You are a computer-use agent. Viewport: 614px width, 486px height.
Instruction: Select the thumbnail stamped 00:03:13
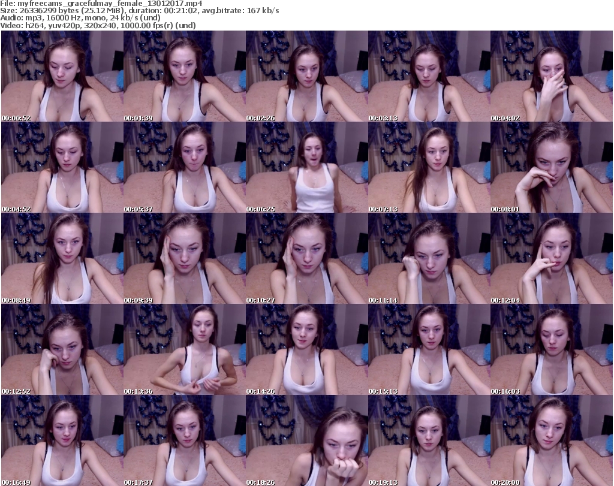pos(429,76)
